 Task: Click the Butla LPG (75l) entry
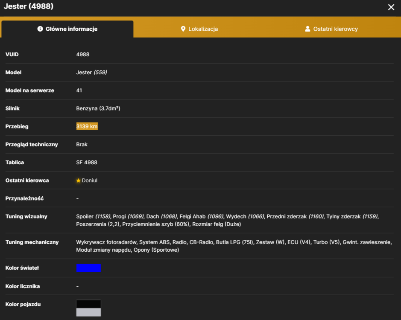[x=234, y=242]
